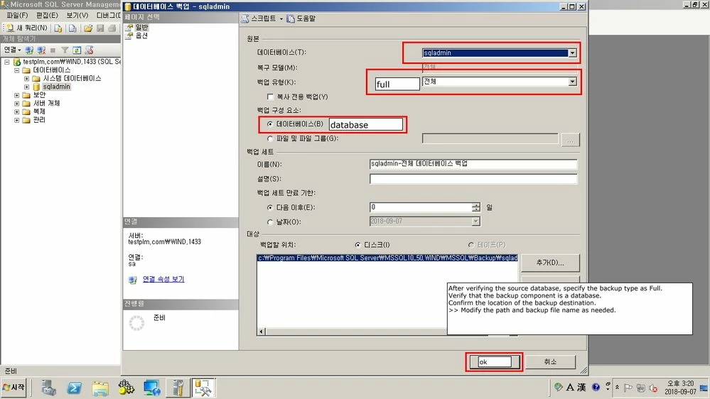
Task: Expand the 관리 tree node
Action: [17, 120]
